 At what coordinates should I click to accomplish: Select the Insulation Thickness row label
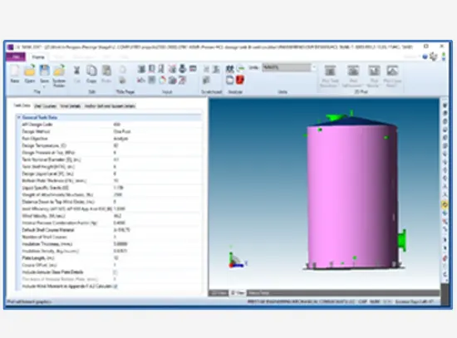(x=47, y=244)
